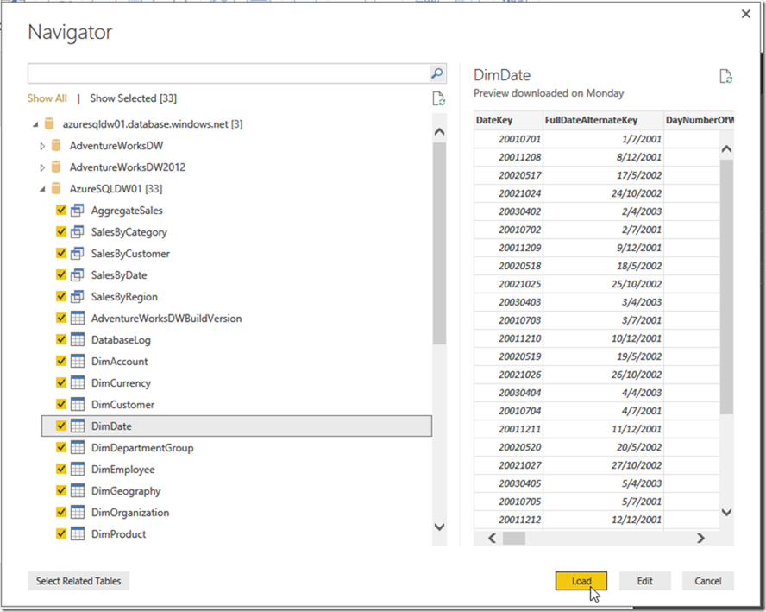Uncheck the DatabaseLog checkbox
The width and height of the screenshot is (766, 612).
coord(61,339)
